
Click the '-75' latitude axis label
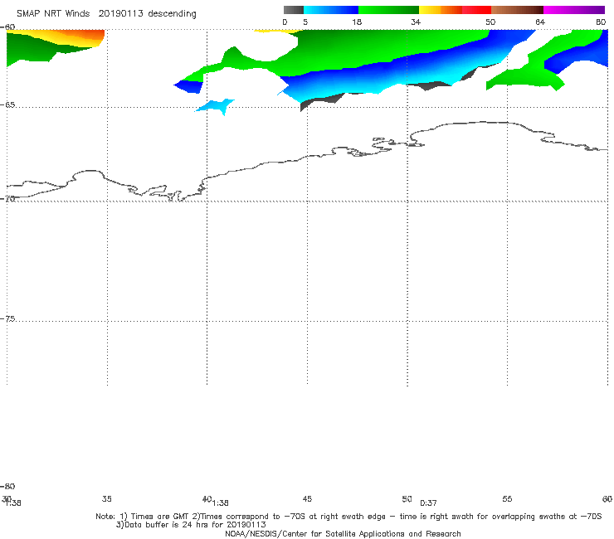(x=7, y=318)
